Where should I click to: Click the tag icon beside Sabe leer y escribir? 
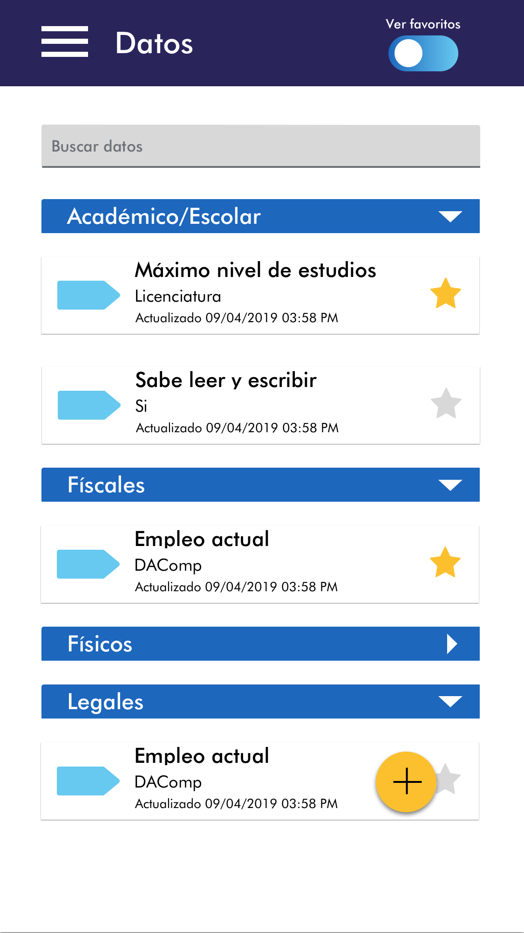(88, 405)
